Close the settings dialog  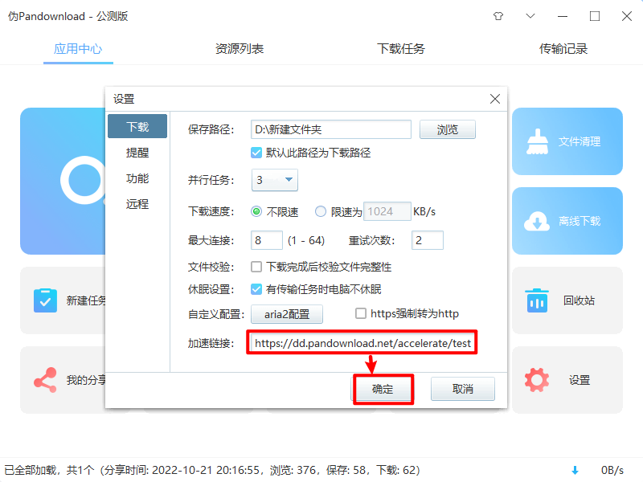pyautogui.click(x=495, y=99)
